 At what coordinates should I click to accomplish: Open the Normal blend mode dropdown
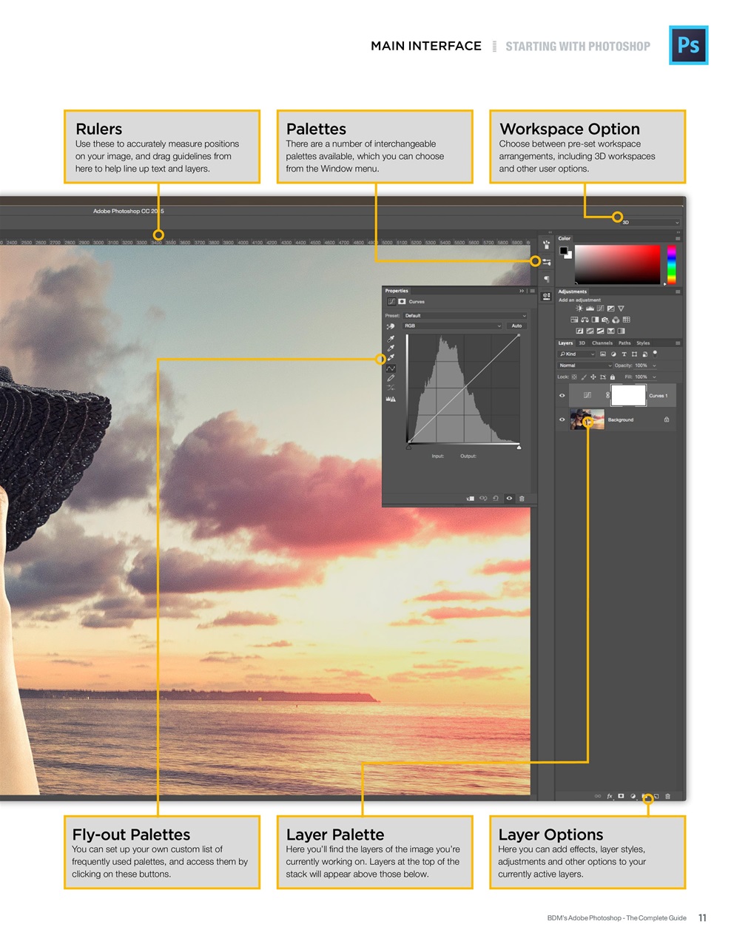pyautogui.click(x=585, y=365)
